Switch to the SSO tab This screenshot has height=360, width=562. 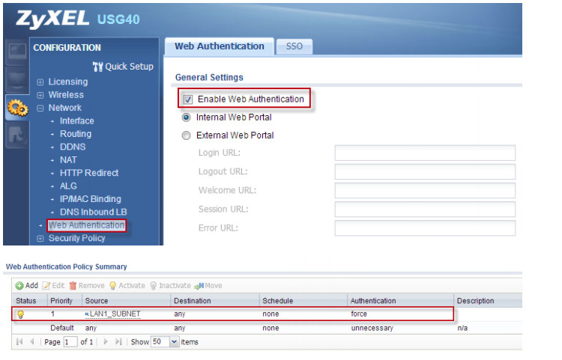point(294,46)
